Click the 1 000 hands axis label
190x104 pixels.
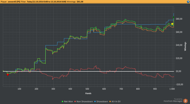click(x=172, y=89)
